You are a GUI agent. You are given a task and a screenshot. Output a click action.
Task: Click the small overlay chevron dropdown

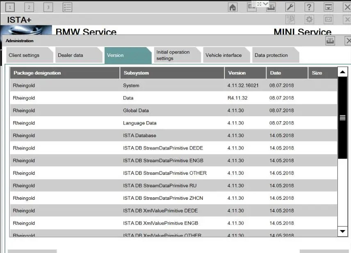click(265, 4)
